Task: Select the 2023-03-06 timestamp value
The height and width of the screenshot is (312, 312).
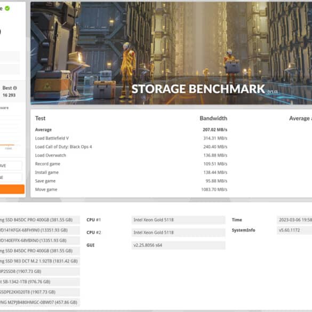Action: [x=294, y=220]
